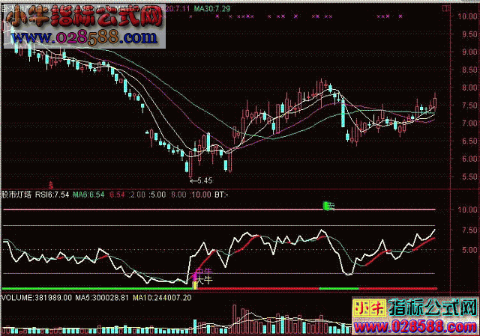Click the yellow bar marker below the bull signal
The height and width of the screenshot is (336, 480).
(x=195, y=284)
